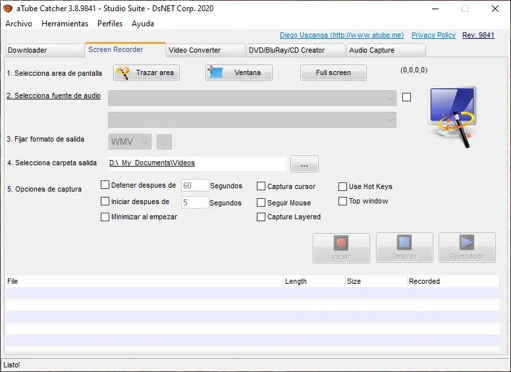Browse for output folder with the ... button
The image size is (511, 372).
tap(304, 164)
